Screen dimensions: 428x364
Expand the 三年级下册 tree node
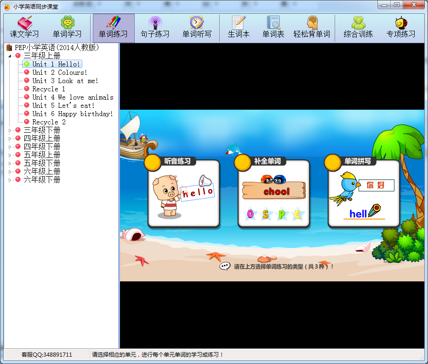tap(10, 130)
